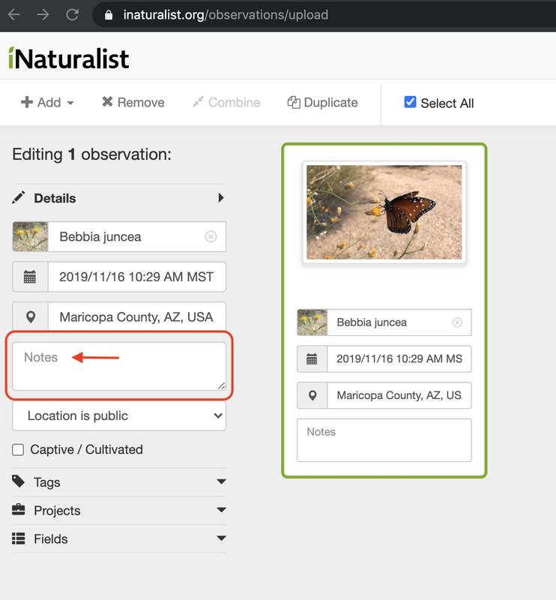Click the date field 2019/11/16 in left panel
Screen dimensions: 556x600
point(136,277)
